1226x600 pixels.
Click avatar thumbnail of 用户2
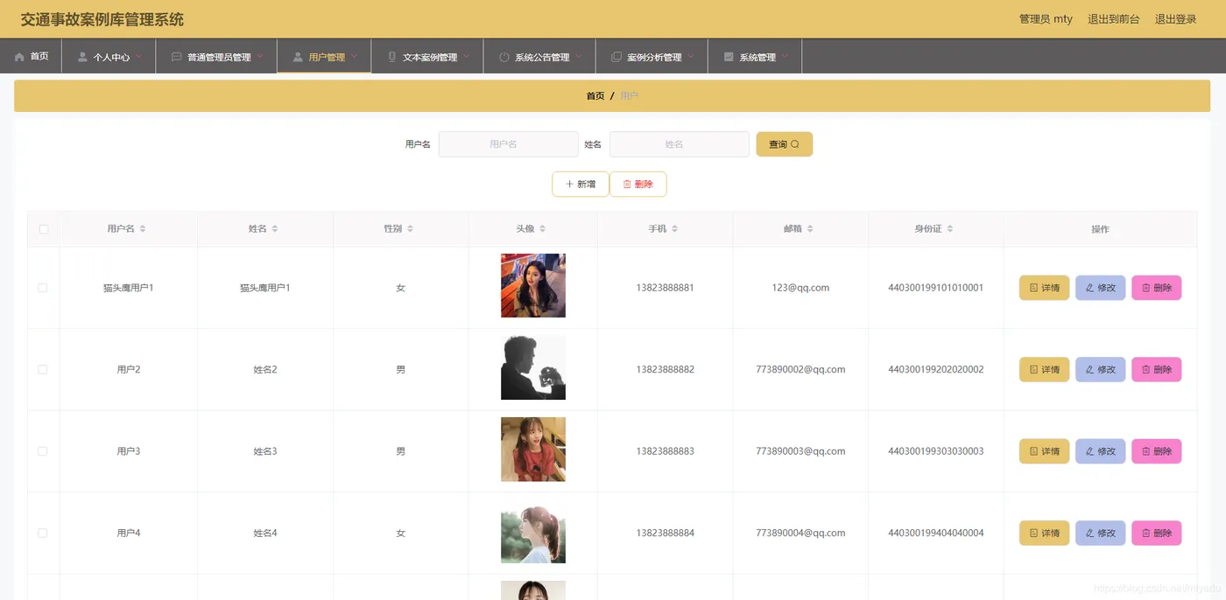click(533, 367)
